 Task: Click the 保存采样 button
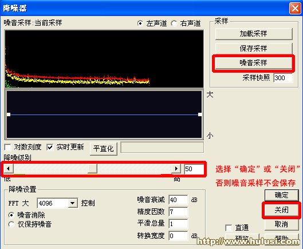click(254, 48)
